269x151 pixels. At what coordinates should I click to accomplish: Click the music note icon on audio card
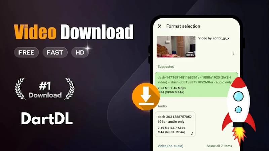coord(192,133)
